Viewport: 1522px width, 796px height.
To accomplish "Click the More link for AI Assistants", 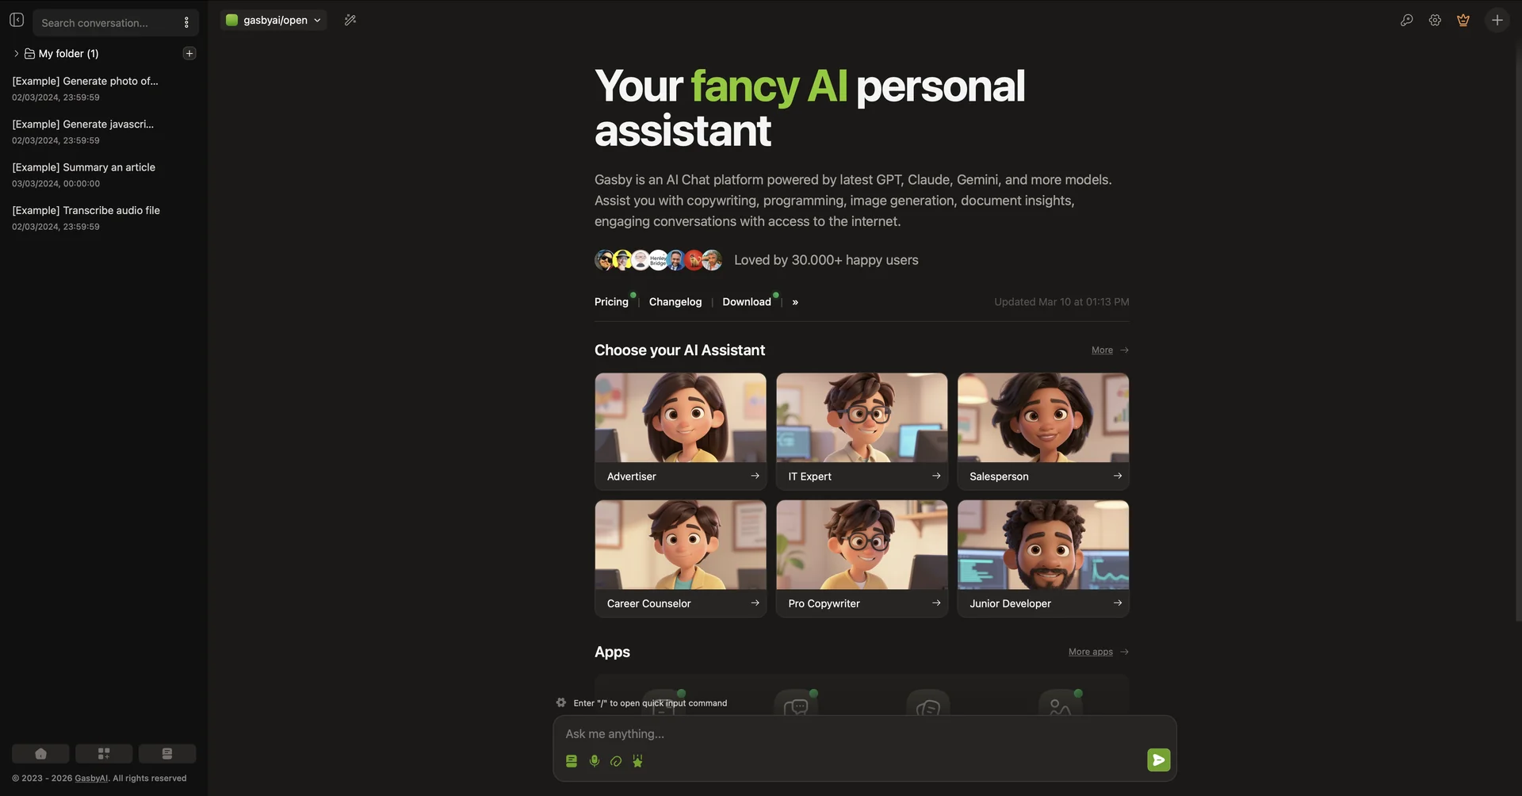I will point(1110,350).
